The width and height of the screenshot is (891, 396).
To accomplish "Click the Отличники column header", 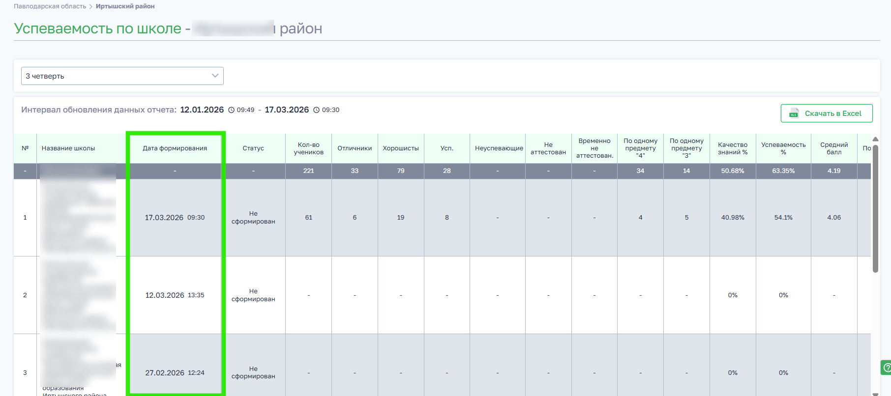I will point(355,148).
